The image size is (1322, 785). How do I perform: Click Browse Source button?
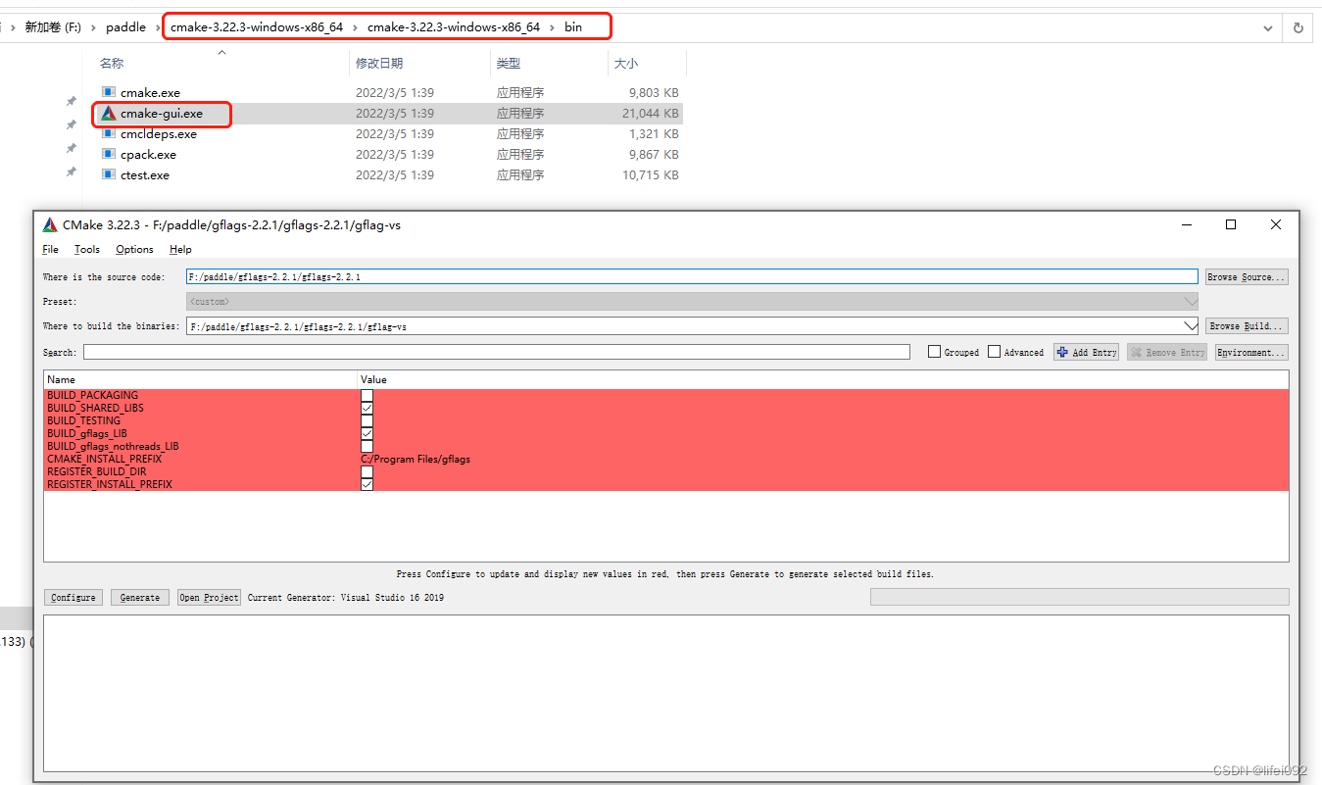(x=1246, y=277)
